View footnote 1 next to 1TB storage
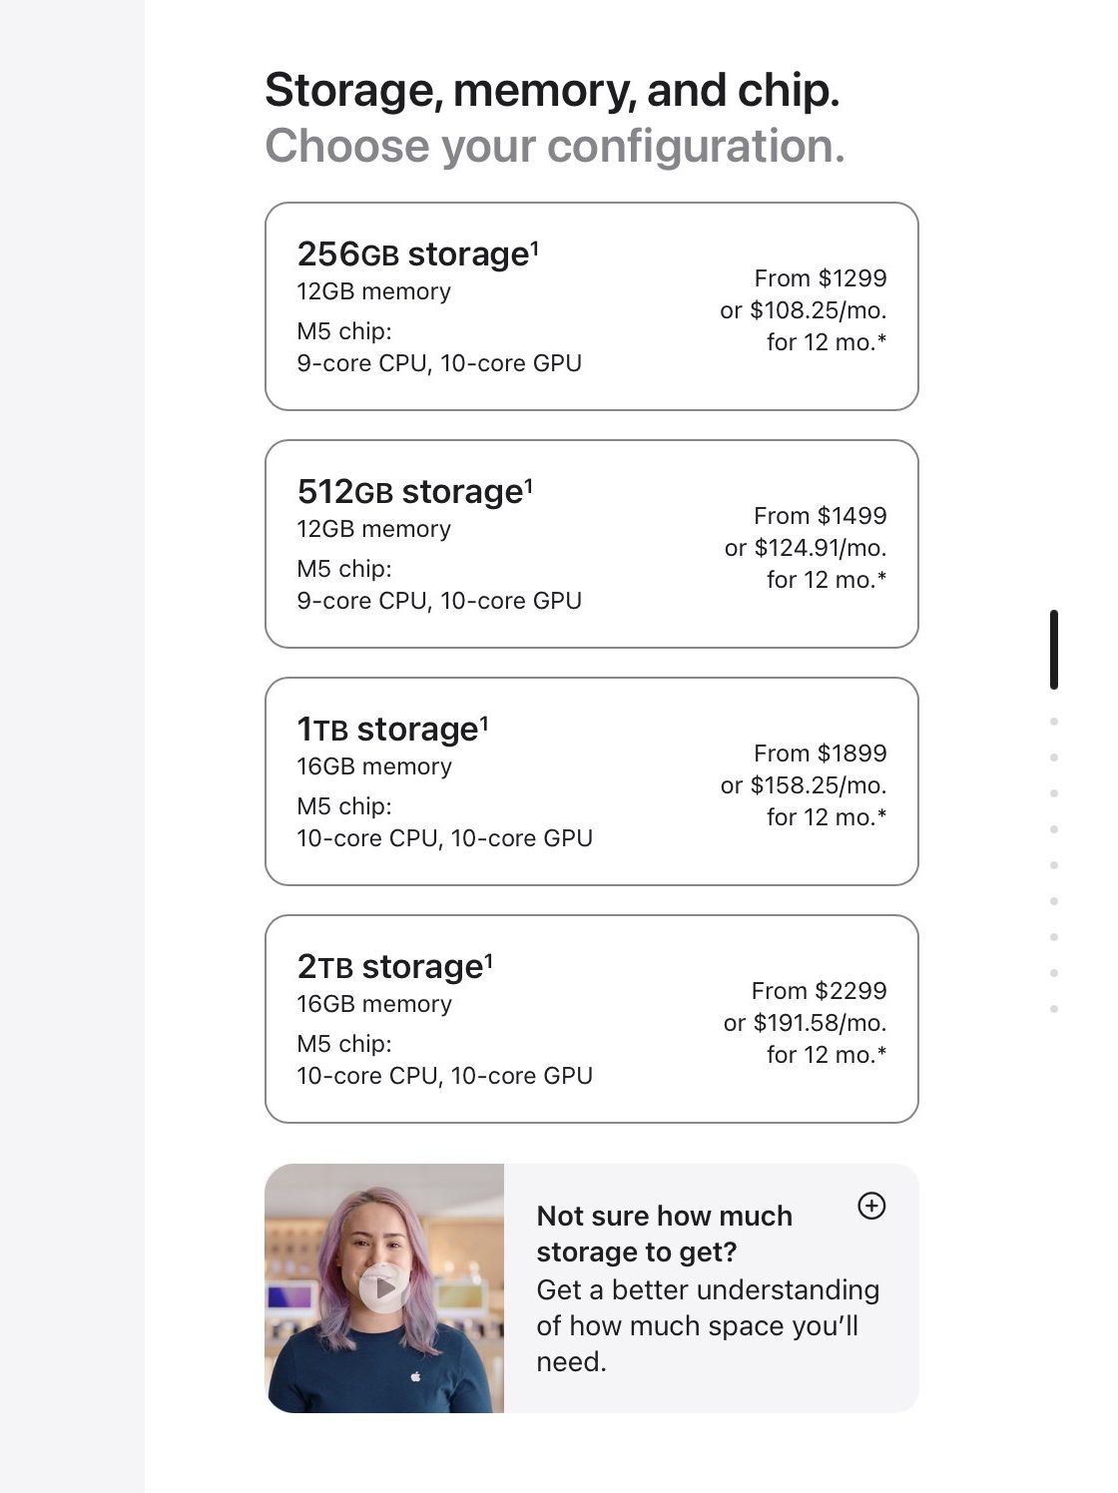The height and width of the screenshot is (1493, 1118). [484, 720]
